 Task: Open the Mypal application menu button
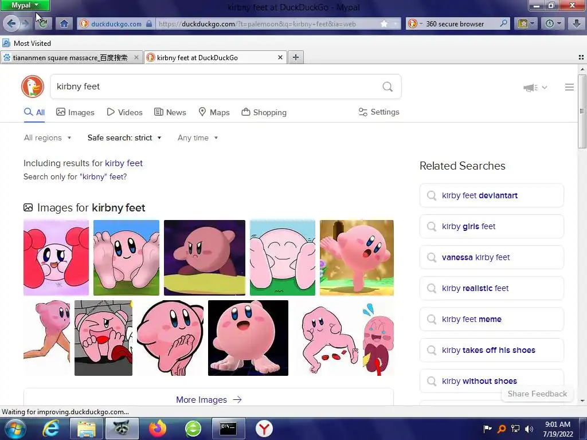click(25, 5)
